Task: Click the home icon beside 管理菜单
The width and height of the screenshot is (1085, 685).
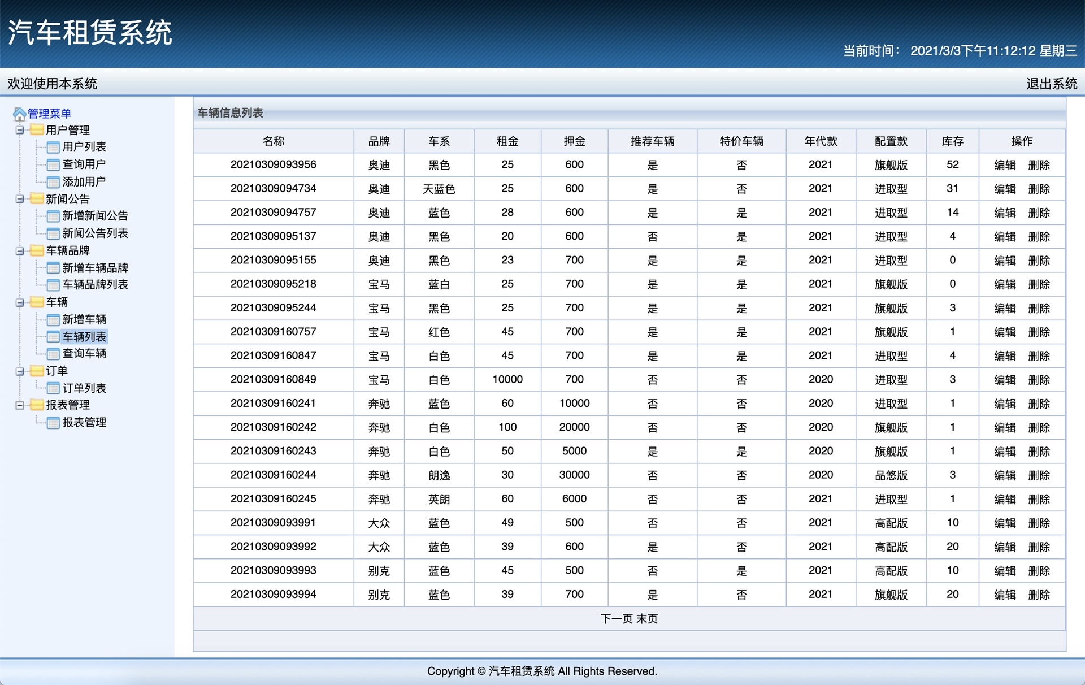Action: [19, 114]
